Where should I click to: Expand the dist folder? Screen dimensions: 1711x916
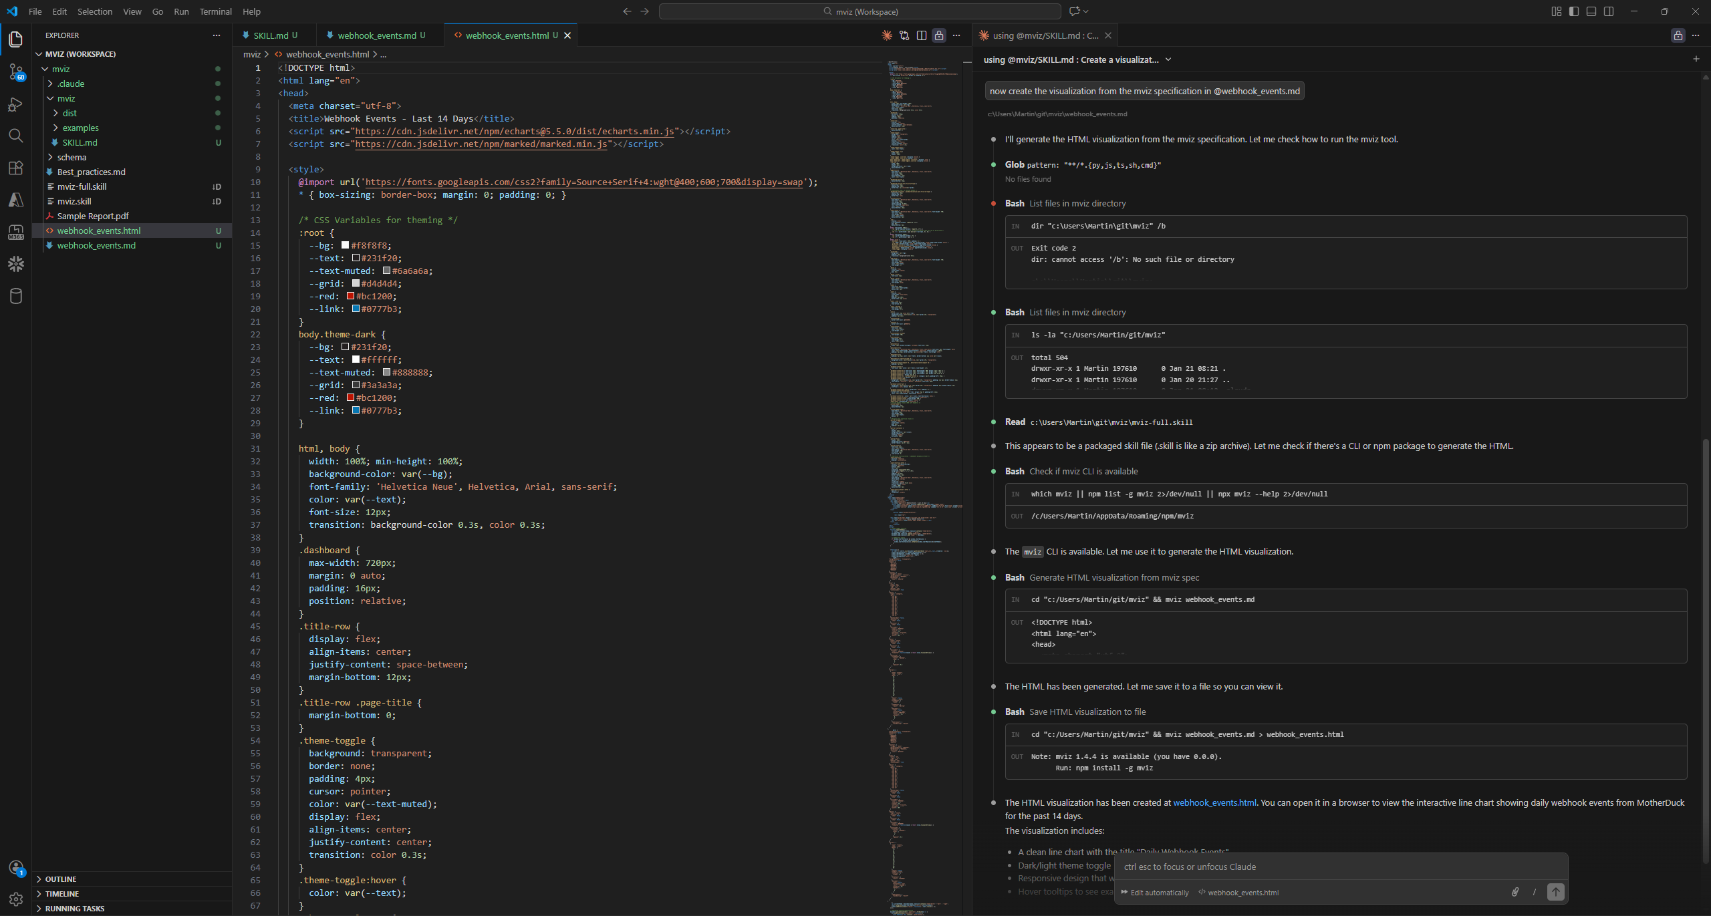pyautogui.click(x=70, y=113)
